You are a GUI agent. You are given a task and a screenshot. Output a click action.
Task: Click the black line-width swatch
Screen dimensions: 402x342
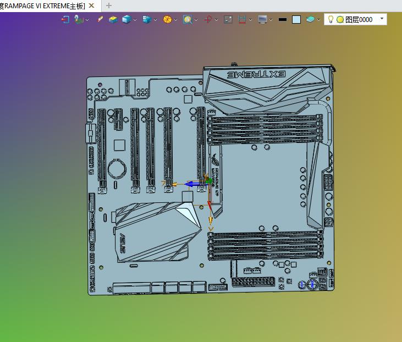(x=283, y=19)
